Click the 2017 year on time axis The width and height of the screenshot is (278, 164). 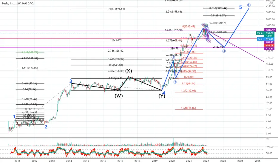[x=120, y=161]
